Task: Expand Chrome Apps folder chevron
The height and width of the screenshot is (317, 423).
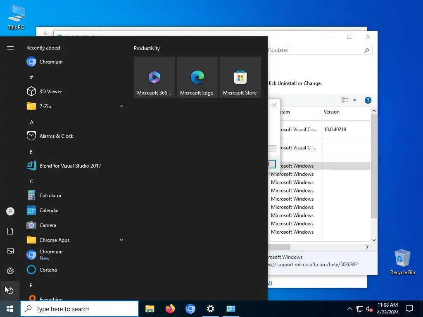Action: click(x=121, y=240)
